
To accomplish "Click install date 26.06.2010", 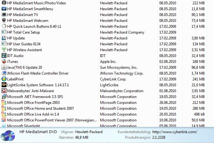I will (168, 103).
